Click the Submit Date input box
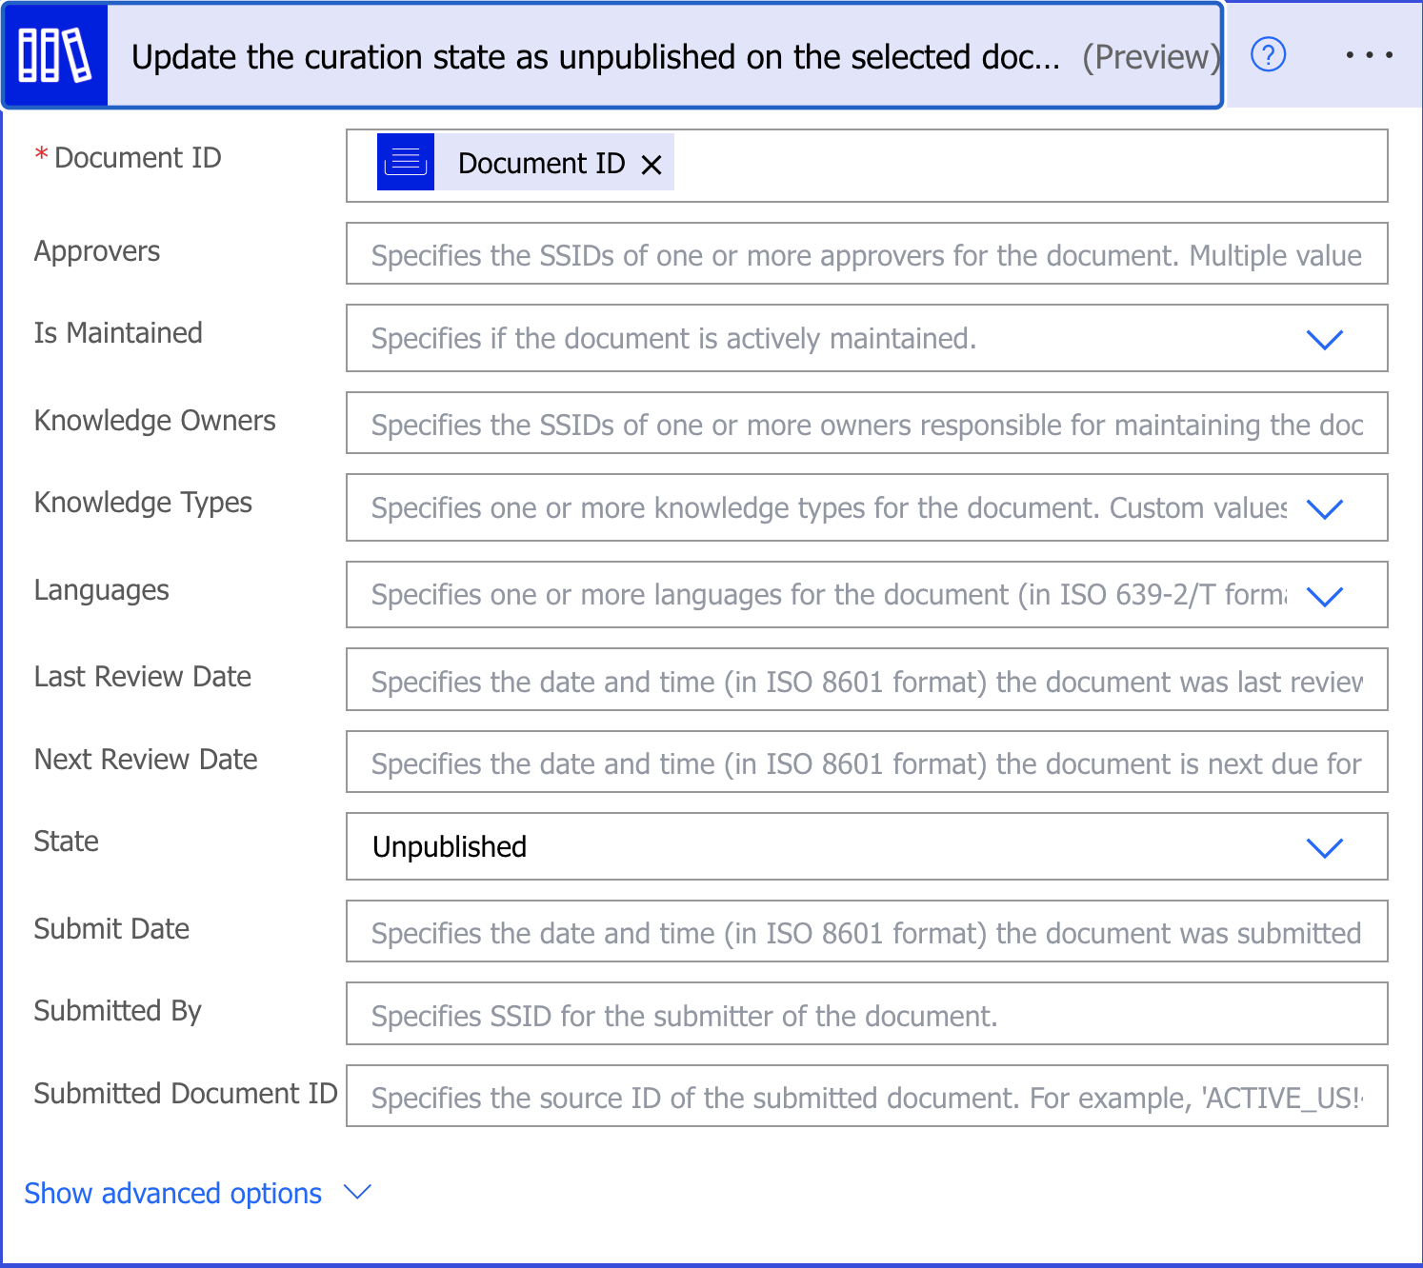1423x1268 pixels. [865, 932]
